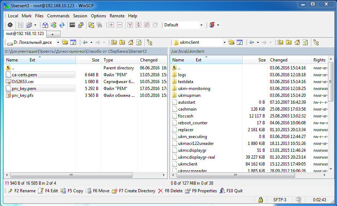Click F4 Edit button
This screenshot has width=337, height=206.
click(x=48, y=191)
